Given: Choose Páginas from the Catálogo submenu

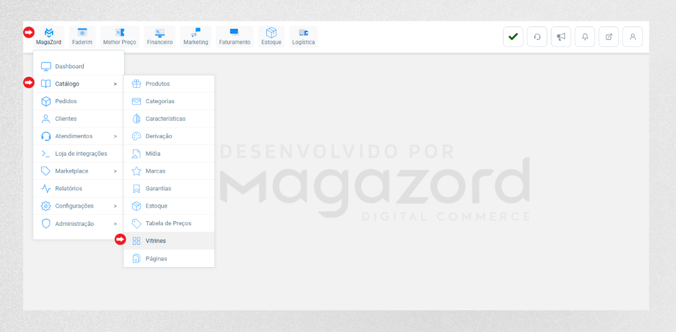Looking at the screenshot, I should coord(169,259).
